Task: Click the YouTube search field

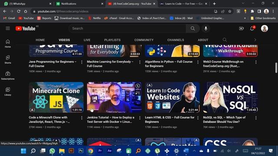Action: click(127, 28)
